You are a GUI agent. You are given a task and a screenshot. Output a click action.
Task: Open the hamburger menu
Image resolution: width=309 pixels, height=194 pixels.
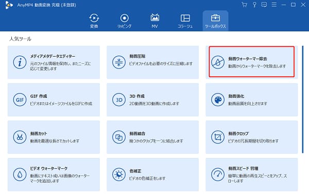click(x=274, y=5)
